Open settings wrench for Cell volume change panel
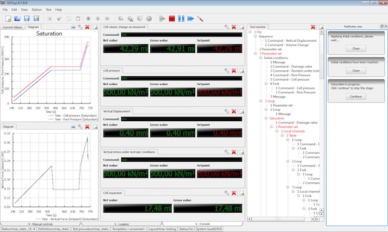388x232 pixels. pos(227,27)
